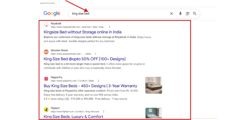Click the flipkart.com URL breadcrumb
The image size is (240, 120).
(75, 111)
